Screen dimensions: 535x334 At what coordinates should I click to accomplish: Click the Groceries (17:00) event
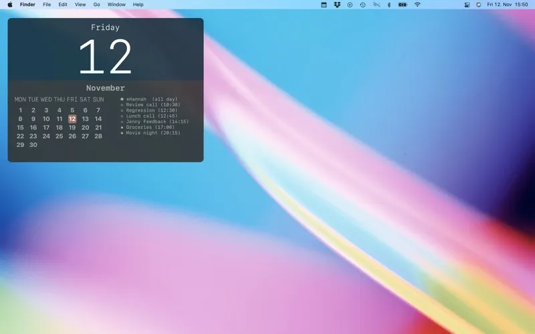click(148, 127)
